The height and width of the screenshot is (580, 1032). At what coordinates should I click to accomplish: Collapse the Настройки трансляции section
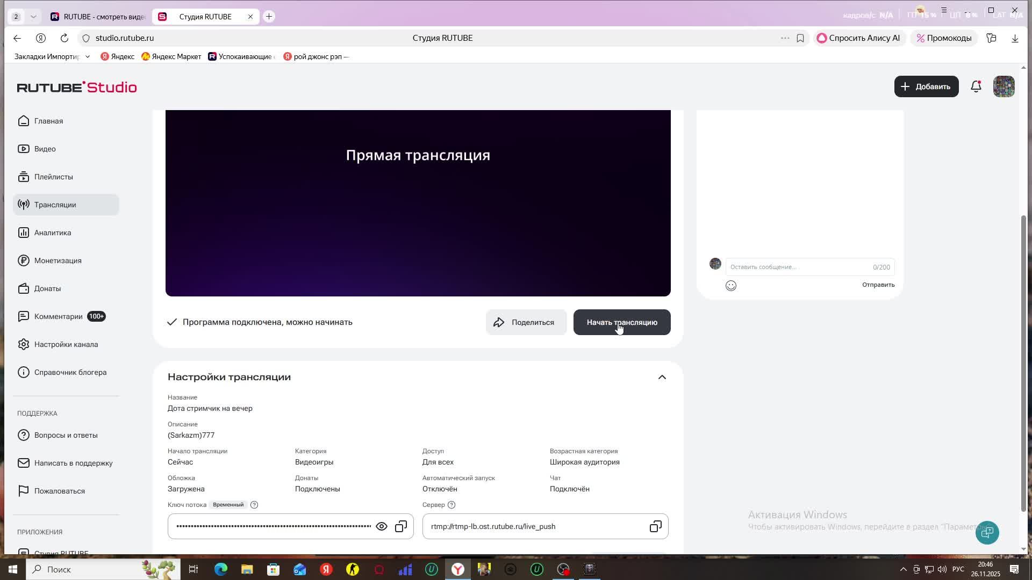pos(662,376)
